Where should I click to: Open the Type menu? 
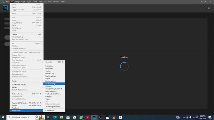pos(29,2)
